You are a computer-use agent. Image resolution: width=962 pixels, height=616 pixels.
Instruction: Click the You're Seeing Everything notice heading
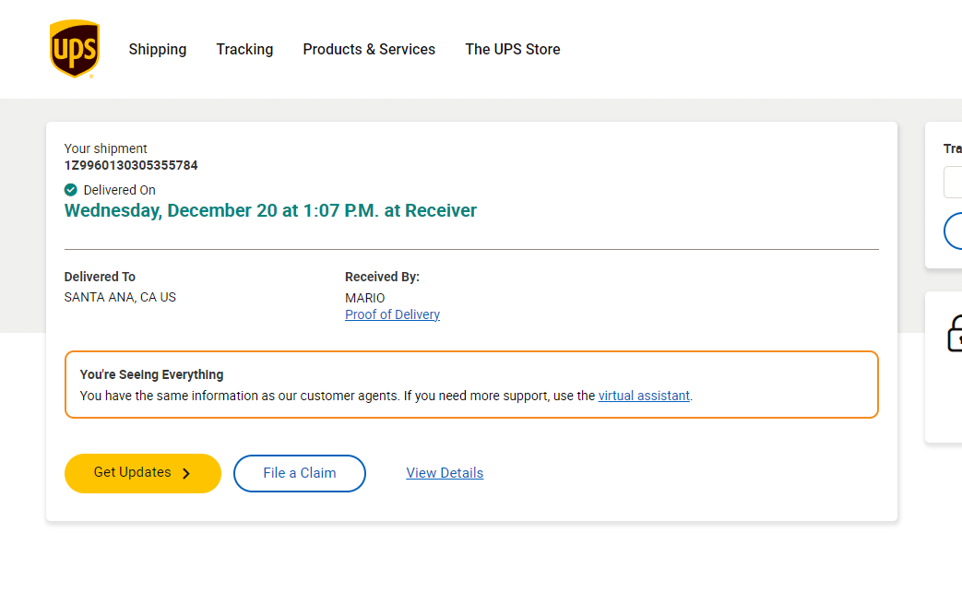coord(151,374)
